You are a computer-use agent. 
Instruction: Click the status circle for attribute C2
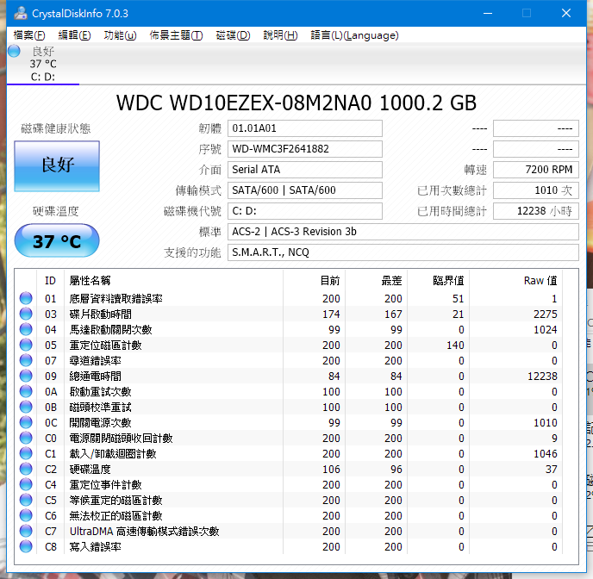[26, 469]
